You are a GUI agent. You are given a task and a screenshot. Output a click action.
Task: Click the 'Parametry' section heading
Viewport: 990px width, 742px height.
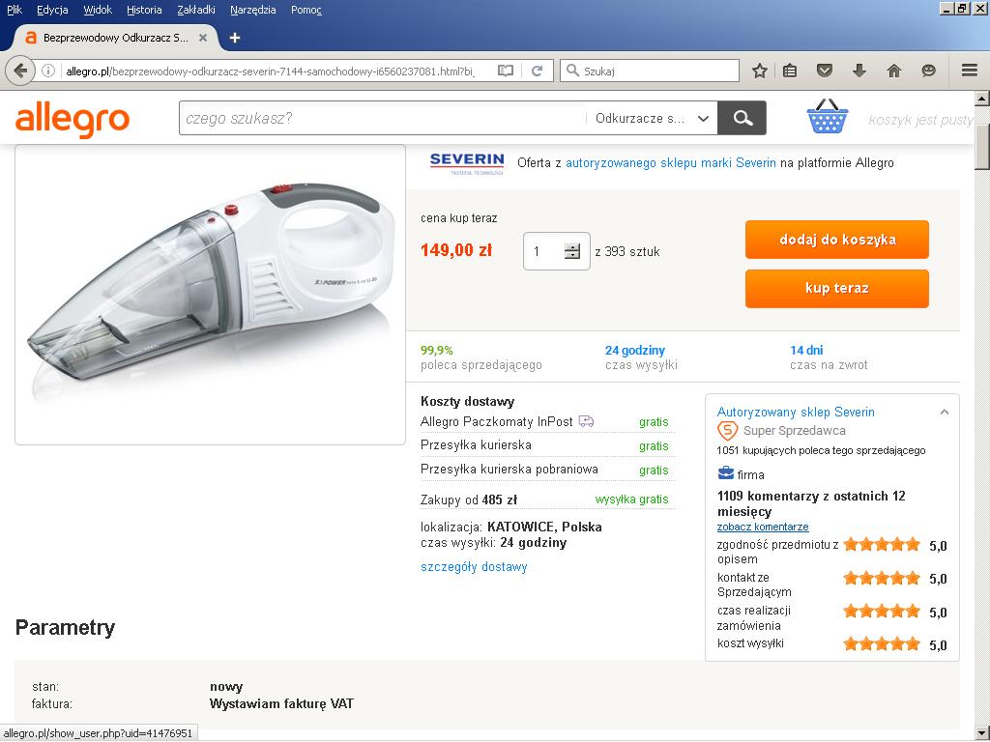pyautogui.click(x=65, y=627)
